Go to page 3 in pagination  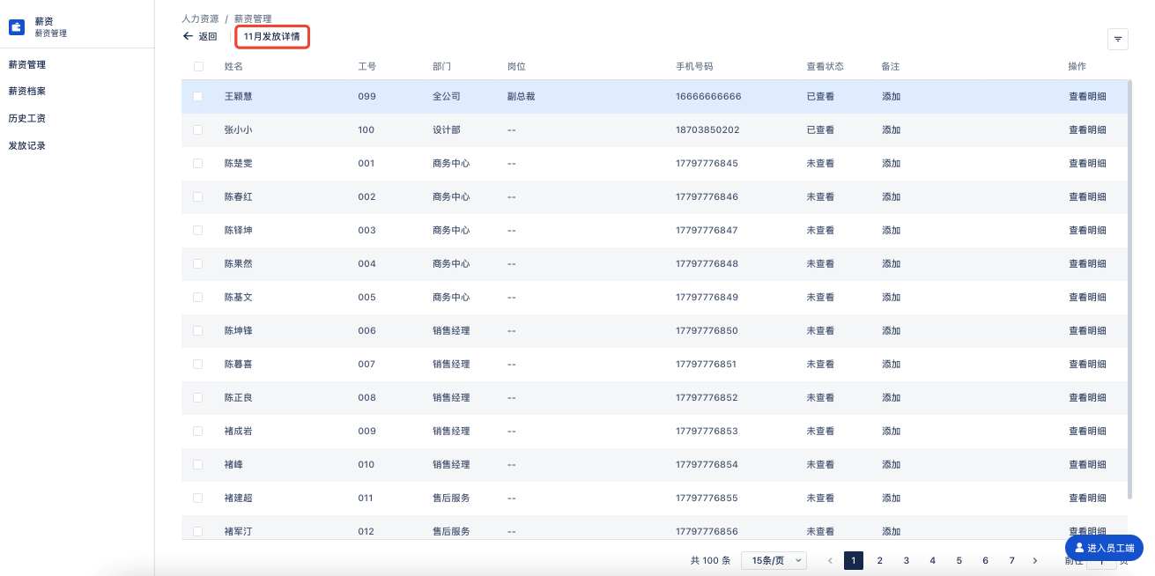coord(906,560)
